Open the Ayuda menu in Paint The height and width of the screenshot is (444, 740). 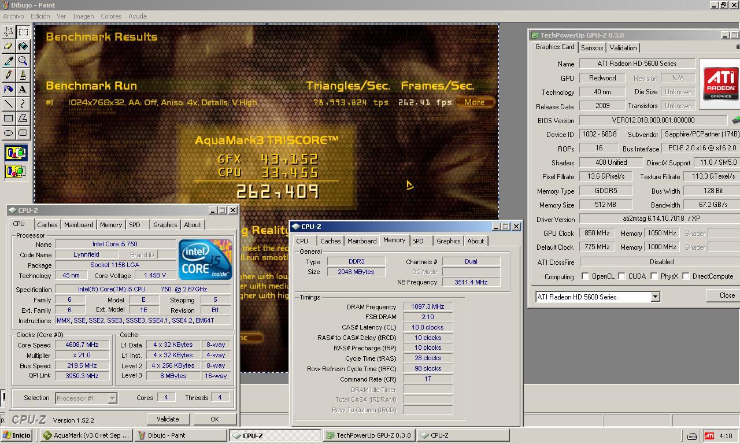[137, 16]
